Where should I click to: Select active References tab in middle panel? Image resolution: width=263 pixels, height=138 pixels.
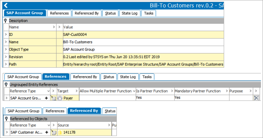(x=56, y=77)
